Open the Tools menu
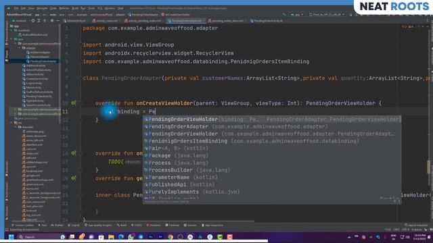The image size is (433, 243). (91, 8)
